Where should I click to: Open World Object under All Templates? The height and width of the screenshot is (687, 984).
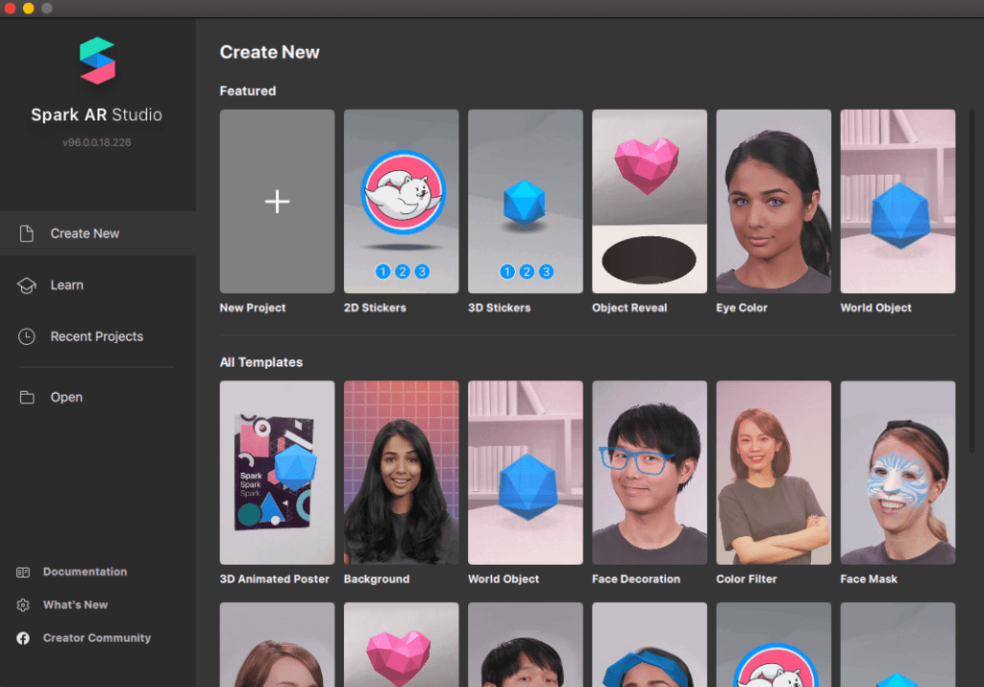pos(526,473)
